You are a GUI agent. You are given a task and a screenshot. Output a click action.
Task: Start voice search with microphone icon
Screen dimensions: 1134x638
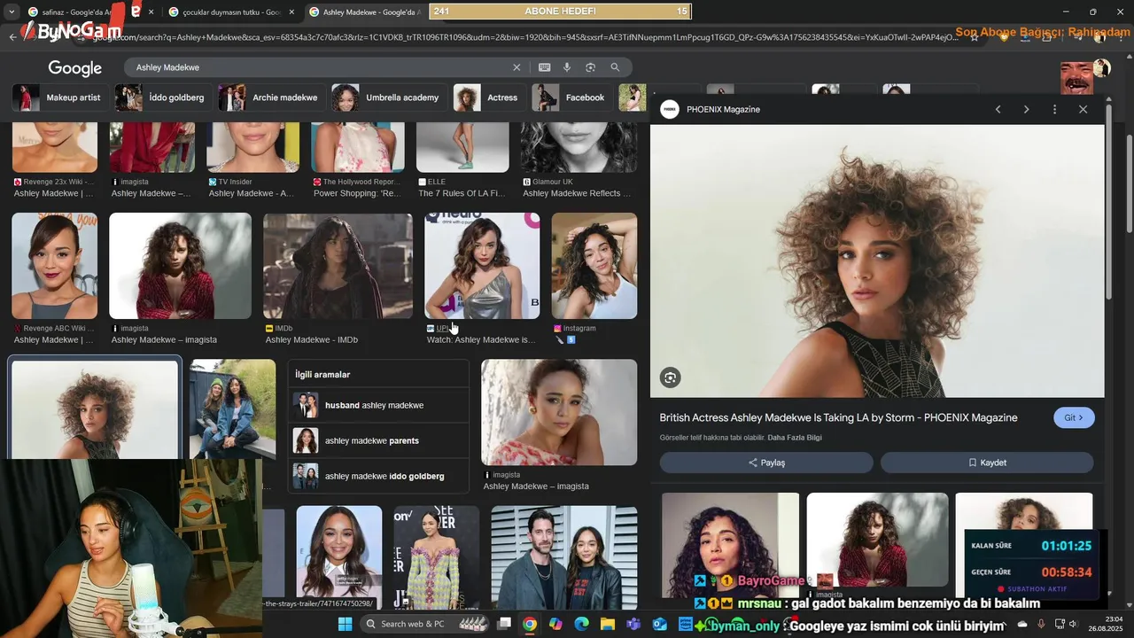[567, 67]
